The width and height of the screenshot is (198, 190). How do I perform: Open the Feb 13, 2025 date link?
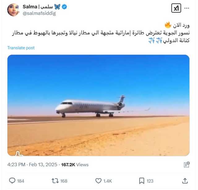(43, 165)
